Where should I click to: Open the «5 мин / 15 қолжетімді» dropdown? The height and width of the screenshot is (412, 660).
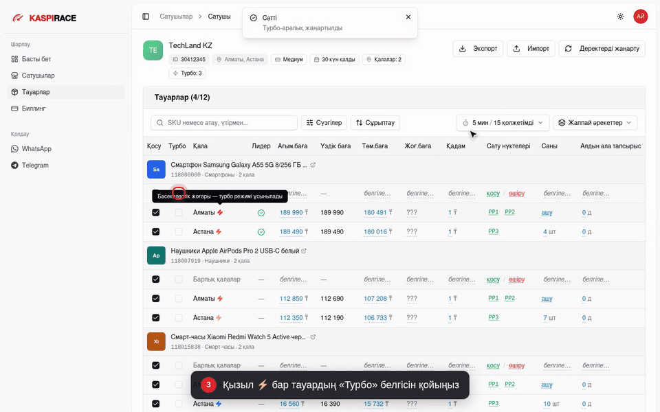point(503,123)
